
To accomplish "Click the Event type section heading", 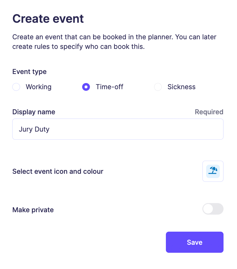I will pos(29,72).
